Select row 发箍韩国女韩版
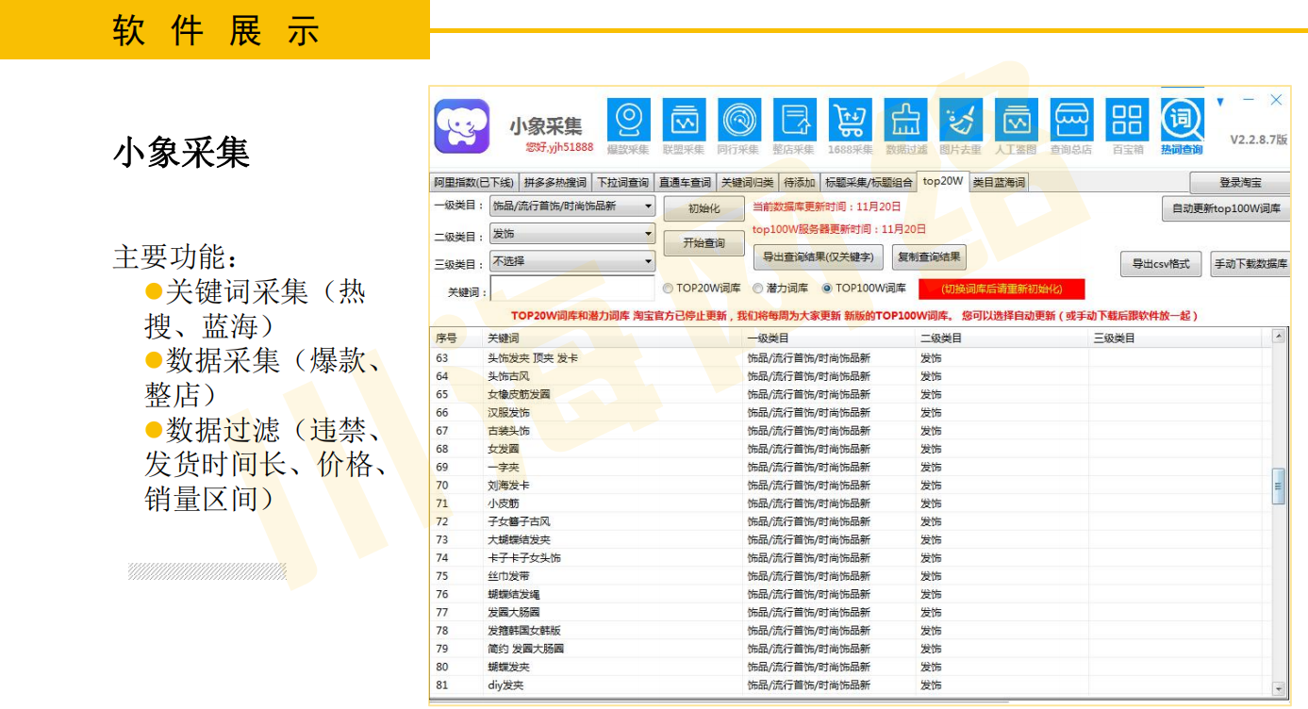This screenshot has width=1308, height=709. point(851,631)
